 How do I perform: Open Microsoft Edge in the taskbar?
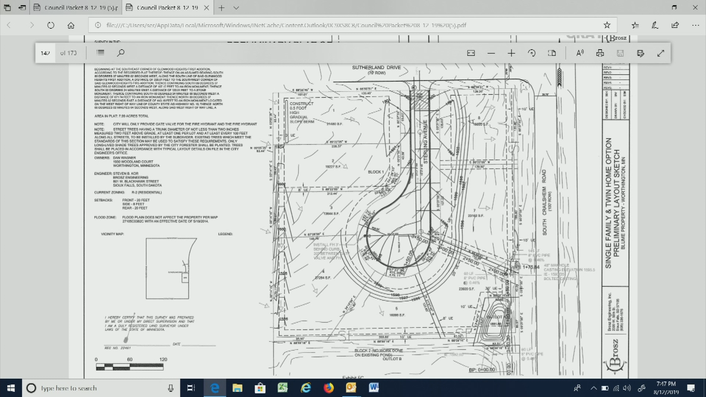pos(215,388)
